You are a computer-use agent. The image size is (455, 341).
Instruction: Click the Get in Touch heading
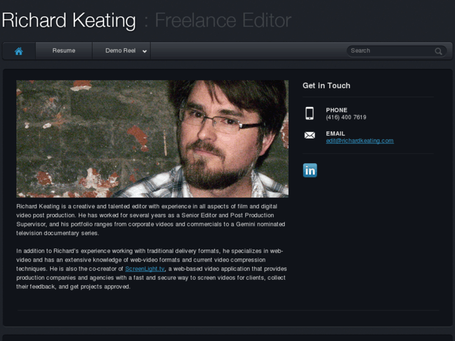[327, 86]
